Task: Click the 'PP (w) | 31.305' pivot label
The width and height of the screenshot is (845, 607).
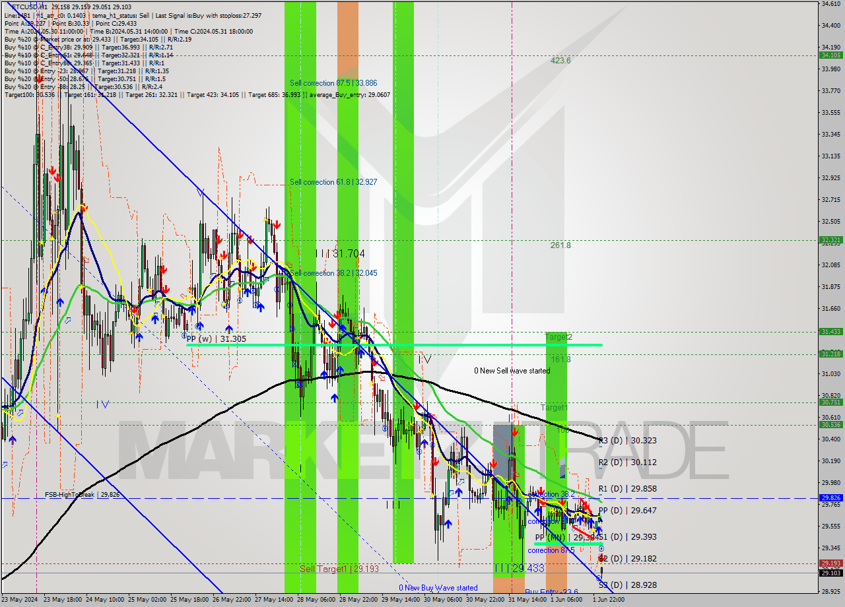Action: coord(217,338)
